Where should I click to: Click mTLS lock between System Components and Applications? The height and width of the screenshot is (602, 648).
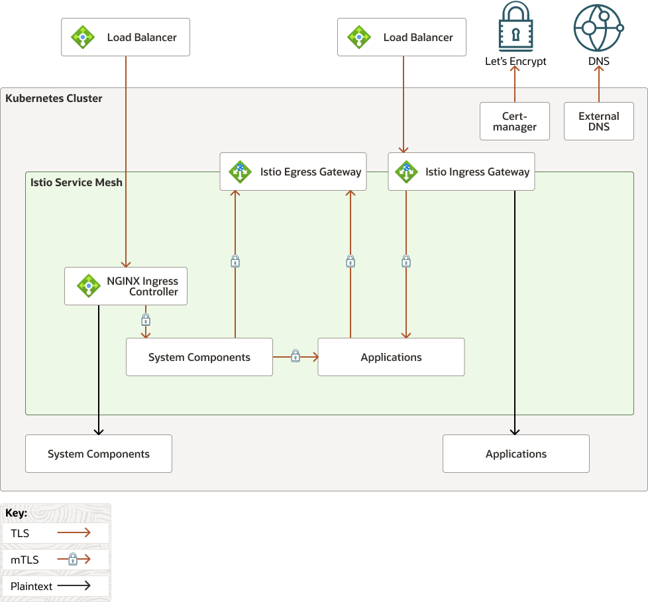coord(296,356)
